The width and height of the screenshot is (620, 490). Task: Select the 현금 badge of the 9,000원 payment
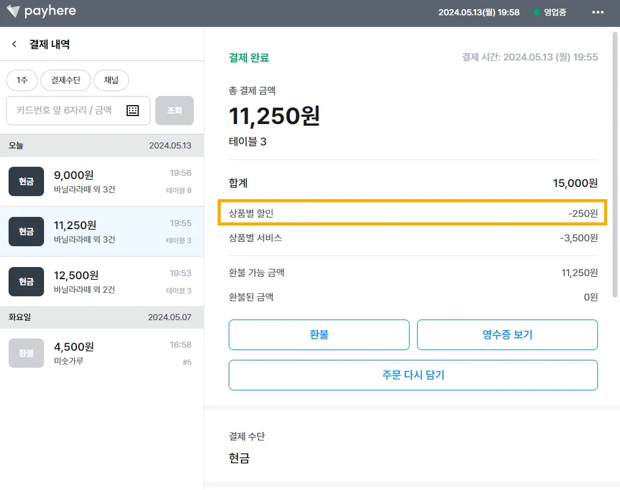point(26,181)
